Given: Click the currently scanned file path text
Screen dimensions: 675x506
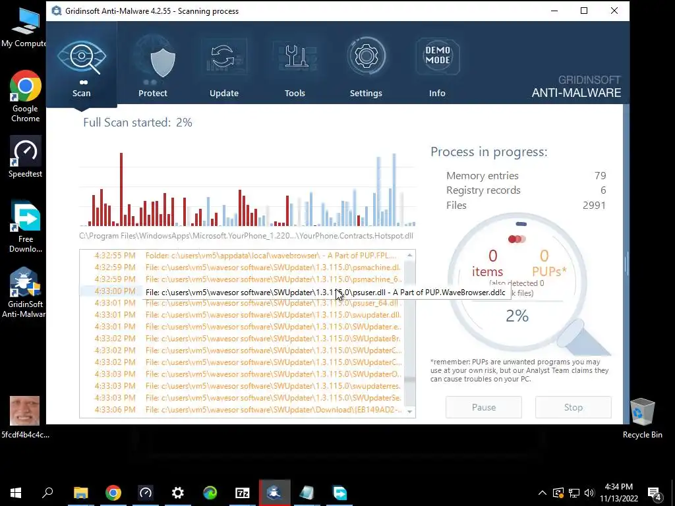Looking at the screenshot, I should pyautogui.click(x=247, y=236).
